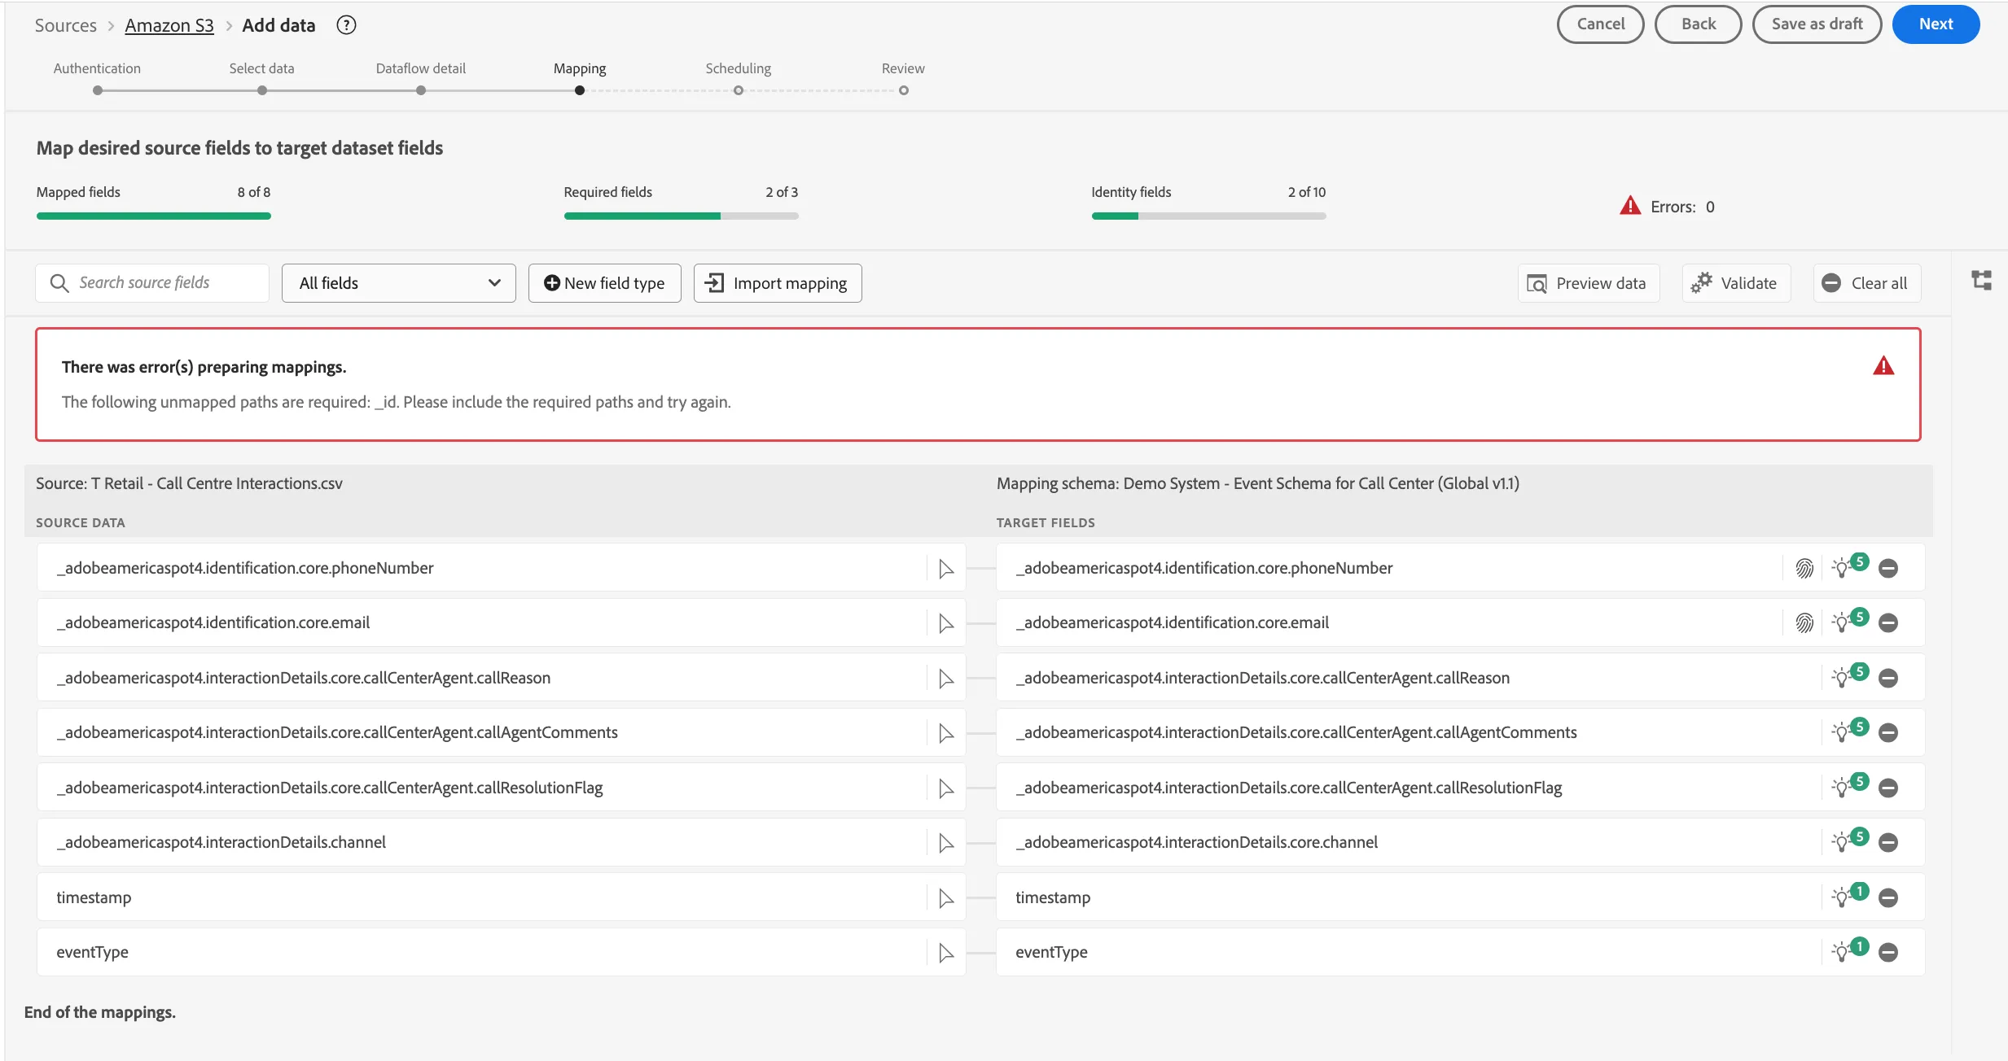Remove the email mapping row
The width and height of the screenshot is (2008, 1061).
click(1888, 623)
